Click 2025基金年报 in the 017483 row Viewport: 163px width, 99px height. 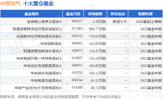tap(151, 29)
